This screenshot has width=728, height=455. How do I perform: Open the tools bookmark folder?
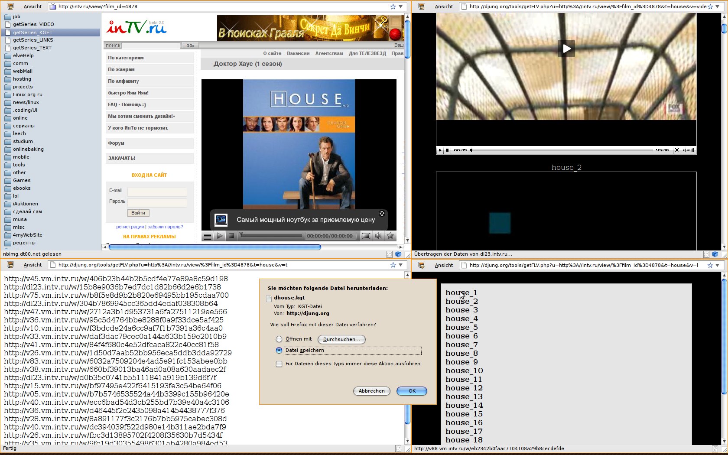pyautogui.click(x=19, y=165)
